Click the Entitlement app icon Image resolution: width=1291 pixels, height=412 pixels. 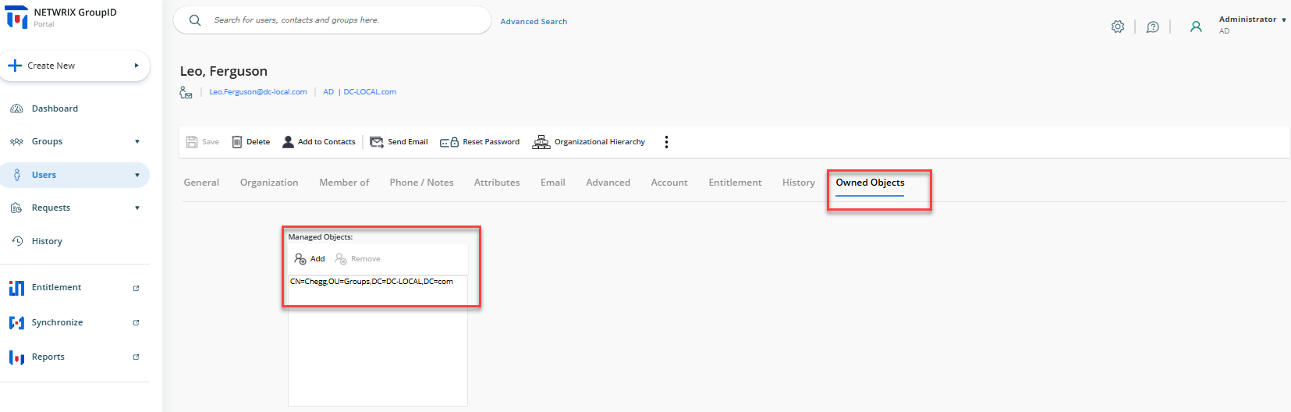tap(16, 288)
